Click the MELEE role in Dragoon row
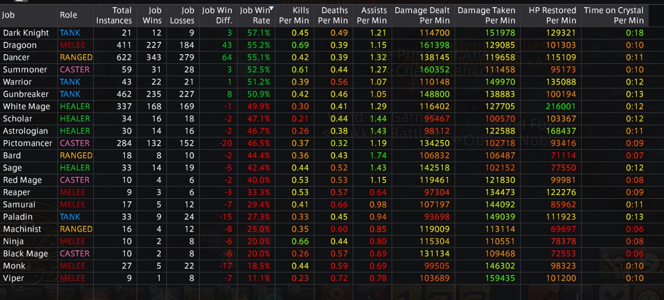Screen dimensions: 664x300 coord(73,45)
